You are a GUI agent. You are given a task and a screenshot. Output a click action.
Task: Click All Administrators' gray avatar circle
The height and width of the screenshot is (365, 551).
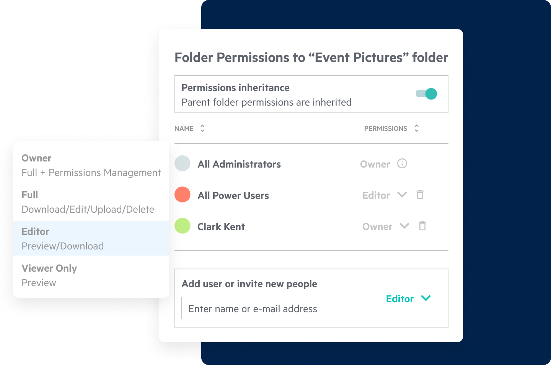pos(182,163)
